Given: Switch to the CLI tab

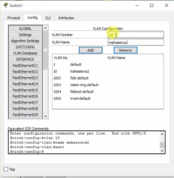Looking at the screenshot, I should pyautogui.click(x=48, y=18).
